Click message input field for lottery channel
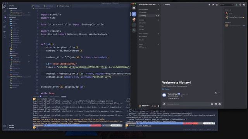 (x=188, y=104)
